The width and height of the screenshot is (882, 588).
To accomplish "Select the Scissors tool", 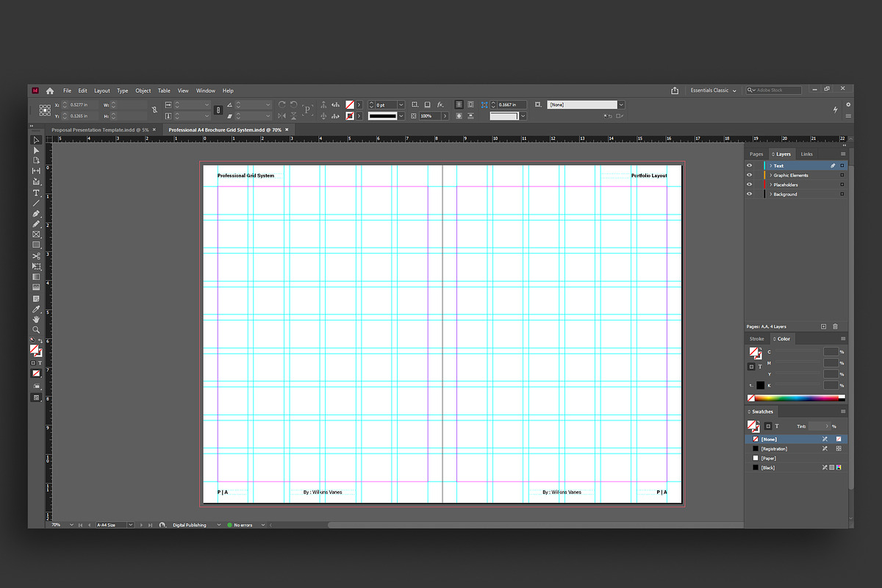I will [x=36, y=256].
